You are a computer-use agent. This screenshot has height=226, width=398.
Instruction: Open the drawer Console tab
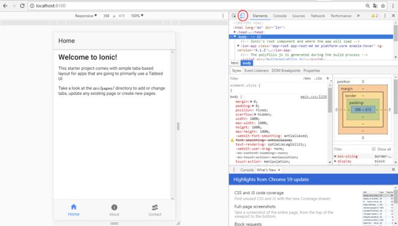247,170
